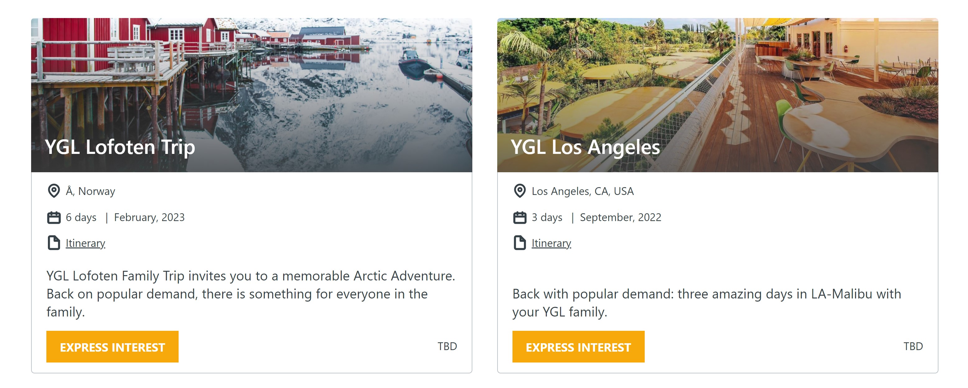Click the document icon beside Los Angeles Itinerary

pos(520,243)
